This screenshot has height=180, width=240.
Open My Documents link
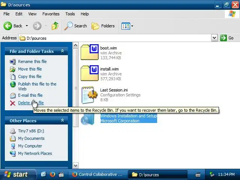pos(31,138)
